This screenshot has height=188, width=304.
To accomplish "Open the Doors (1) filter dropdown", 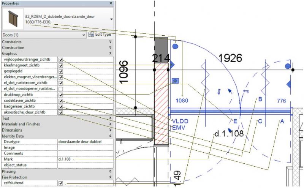I will pyautogui.click(x=84, y=35).
